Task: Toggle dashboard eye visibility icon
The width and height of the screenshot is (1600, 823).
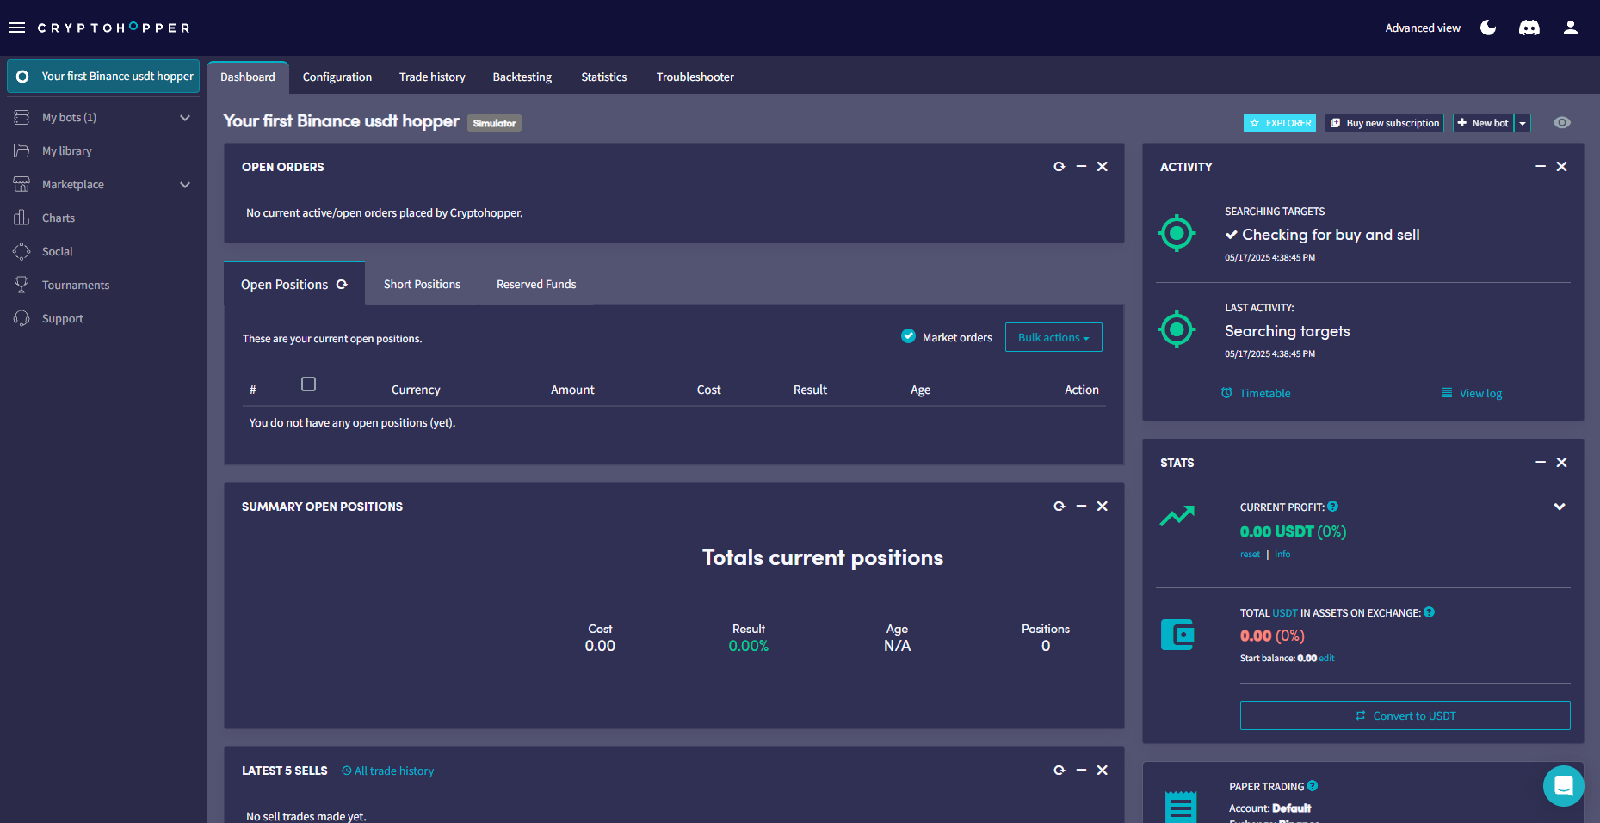Action: pos(1562,123)
